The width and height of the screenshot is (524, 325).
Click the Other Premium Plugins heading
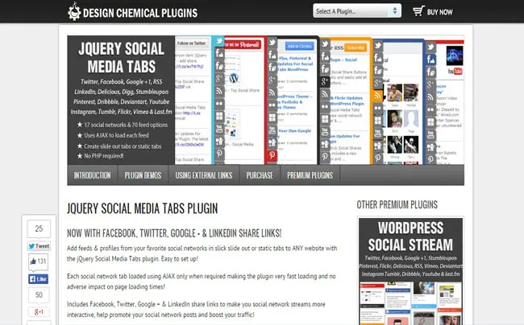click(x=397, y=204)
